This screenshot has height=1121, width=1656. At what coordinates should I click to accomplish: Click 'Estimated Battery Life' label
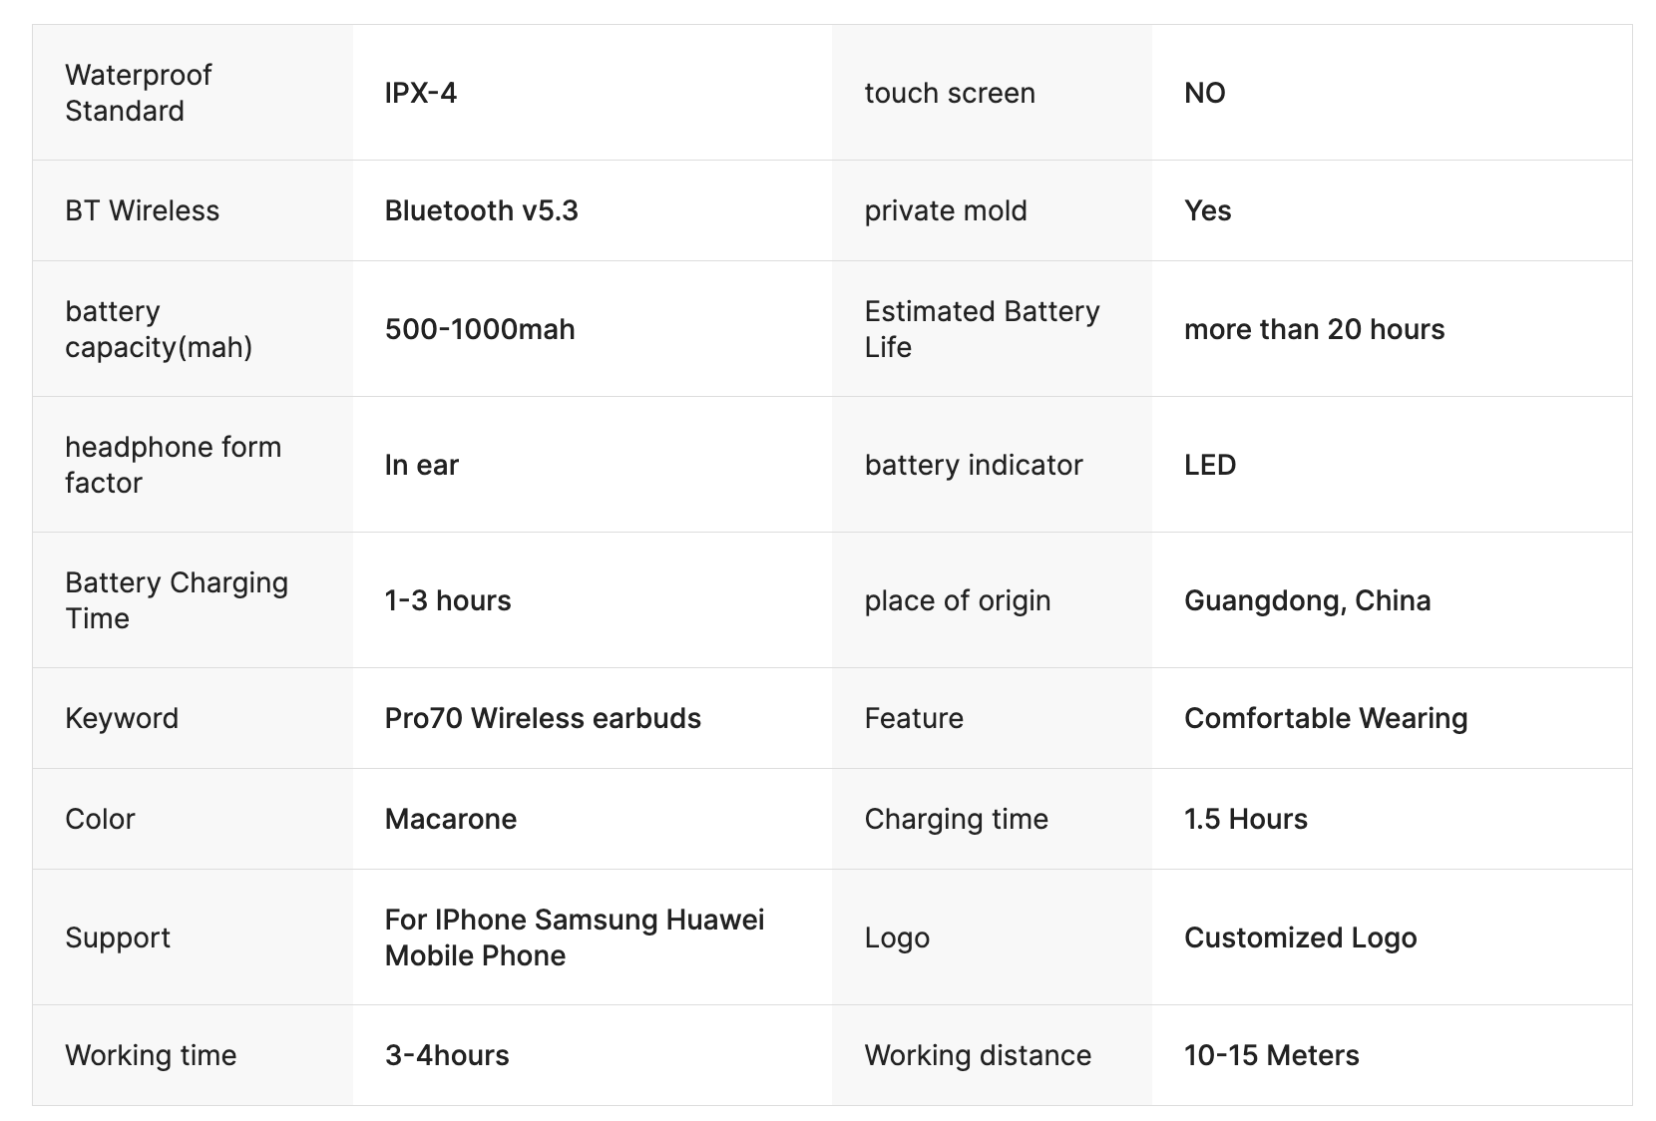click(982, 329)
